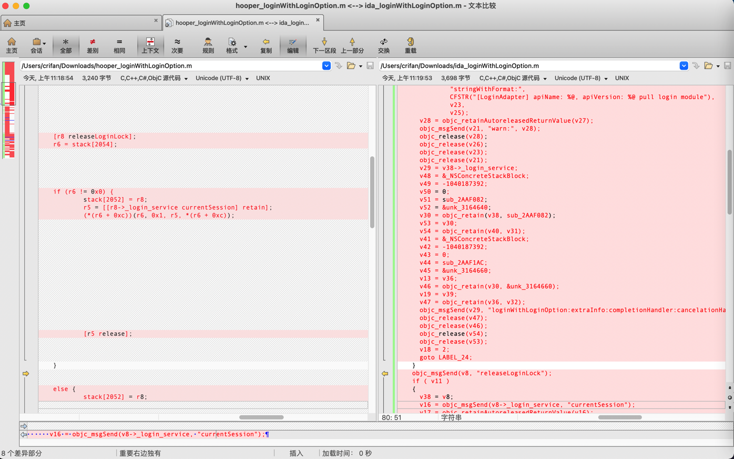Toggle the 编辑 (Edit) mode button
734x459 pixels.
(x=293, y=45)
